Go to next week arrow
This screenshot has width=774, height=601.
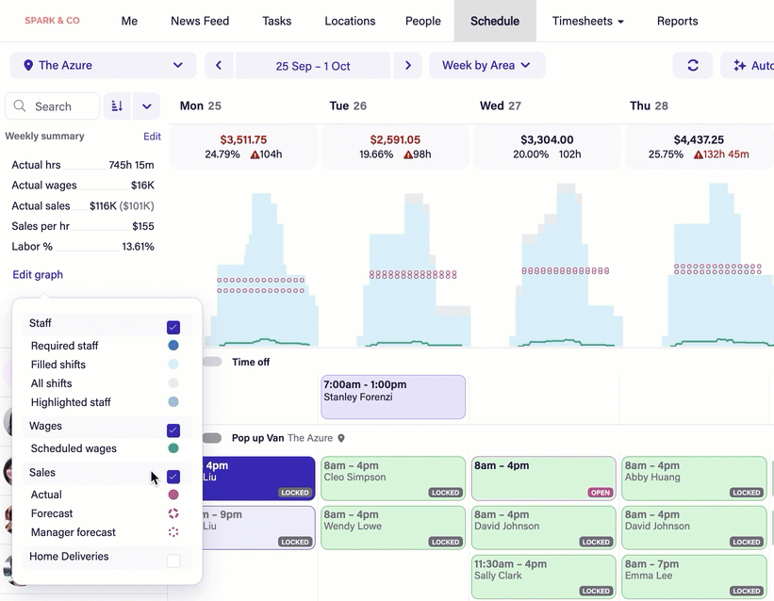pos(407,66)
